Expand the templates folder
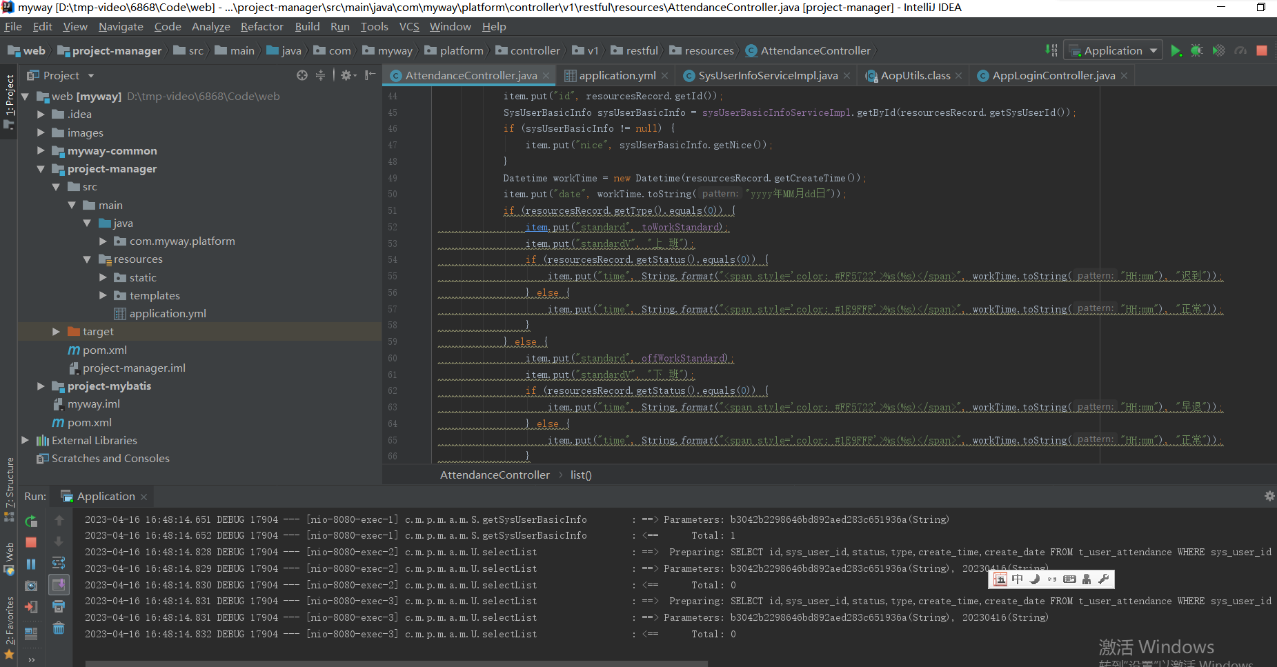The width and height of the screenshot is (1277, 667). tap(103, 295)
